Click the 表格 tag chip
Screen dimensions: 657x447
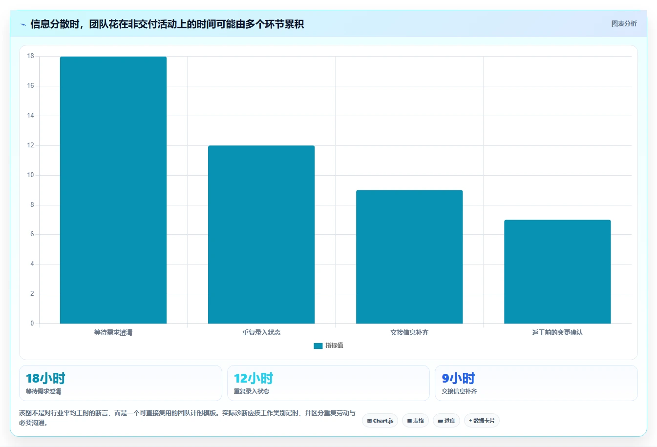coord(415,421)
